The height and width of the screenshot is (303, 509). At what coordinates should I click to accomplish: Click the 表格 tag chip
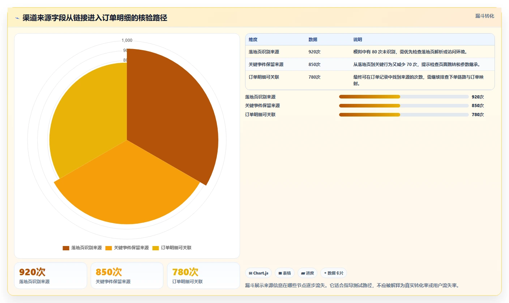click(285, 273)
